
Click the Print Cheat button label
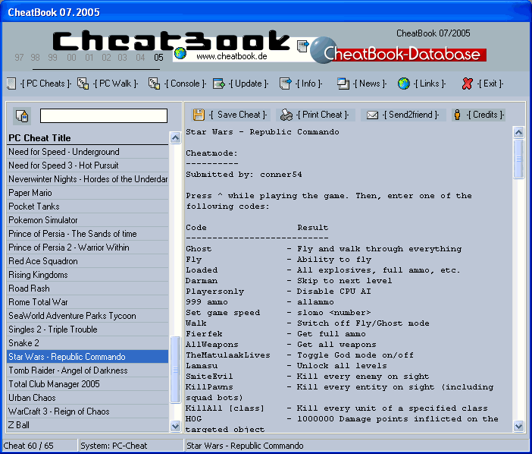click(x=322, y=115)
